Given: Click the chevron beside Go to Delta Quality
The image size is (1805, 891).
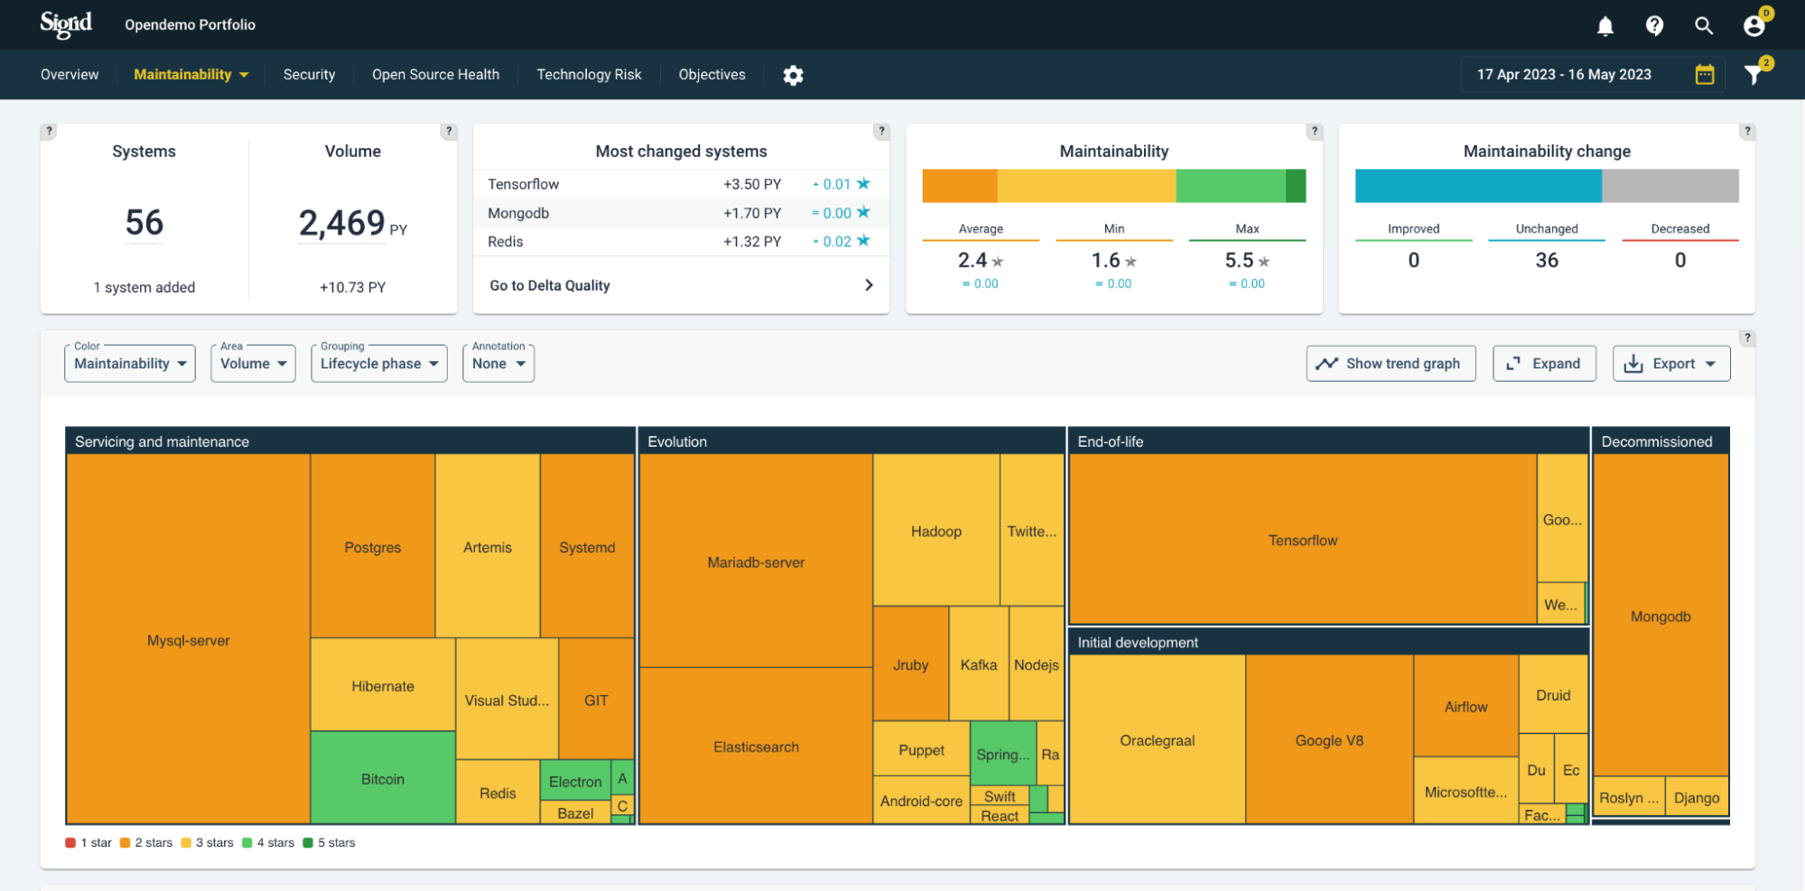Looking at the screenshot, I should [x=869, y=285].
